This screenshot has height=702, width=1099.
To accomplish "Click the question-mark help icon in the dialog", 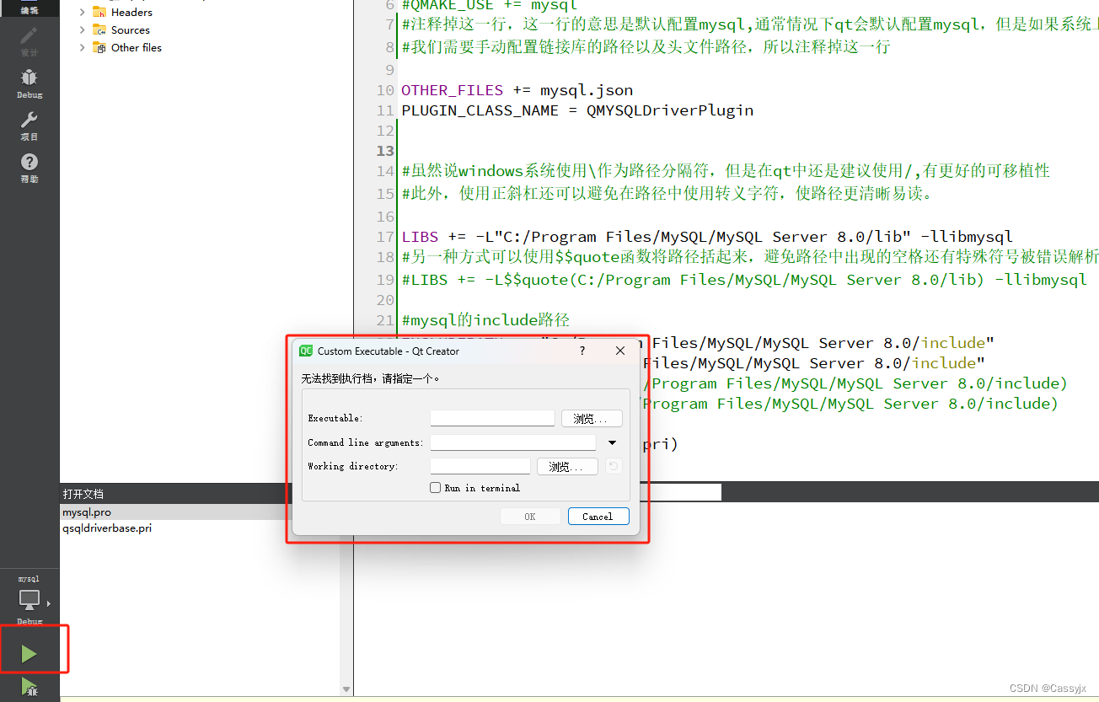I will 582,351.
